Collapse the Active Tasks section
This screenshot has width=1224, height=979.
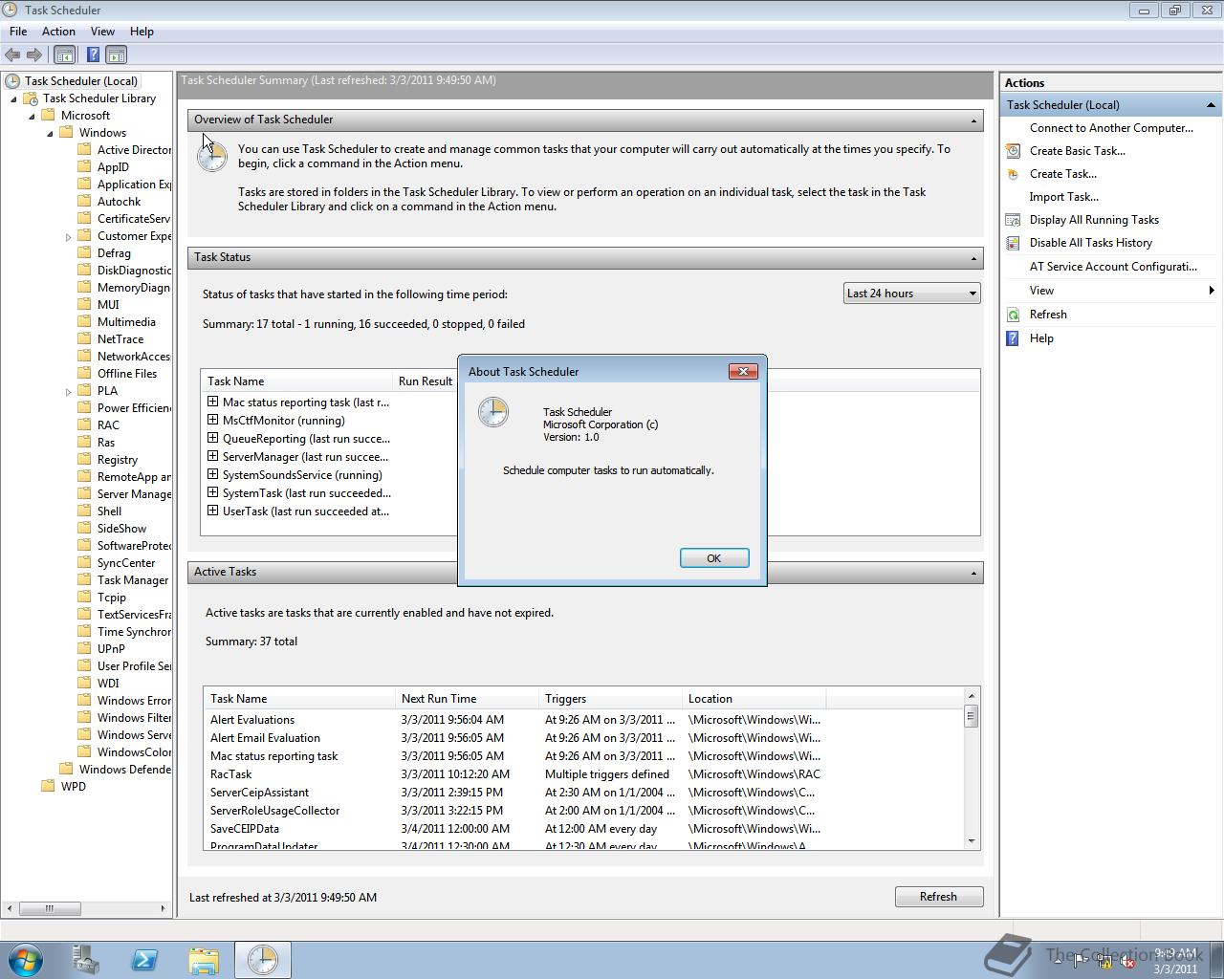pos(973,573)
